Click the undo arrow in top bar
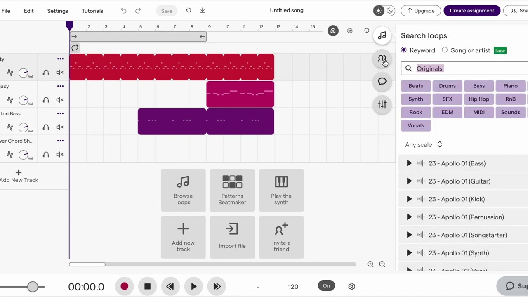 [123, 11]
